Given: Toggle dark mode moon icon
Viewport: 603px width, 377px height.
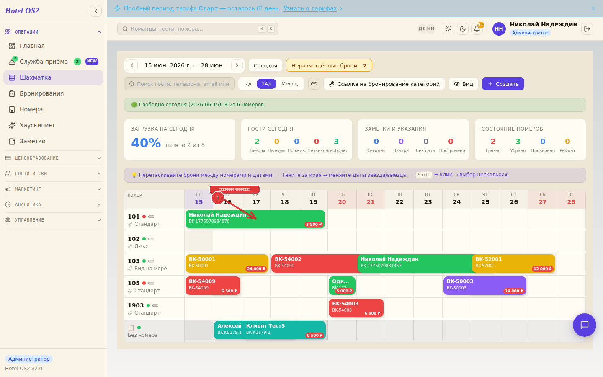Looking at the screenshot, I should point(463,29).
